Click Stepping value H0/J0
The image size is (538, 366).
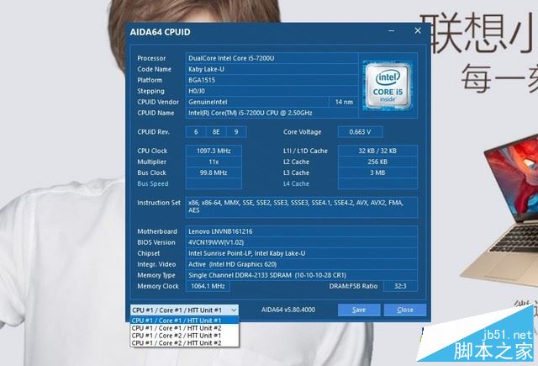pyautogui.click(x=272, y=92)
